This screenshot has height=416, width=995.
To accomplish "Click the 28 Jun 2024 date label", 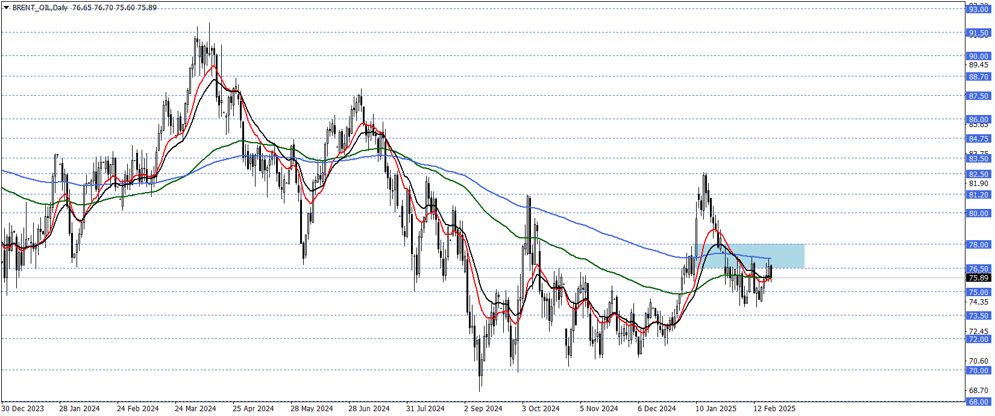I will point(369,408).
